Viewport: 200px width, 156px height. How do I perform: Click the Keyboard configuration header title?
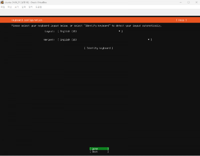(x=27, y=20)
